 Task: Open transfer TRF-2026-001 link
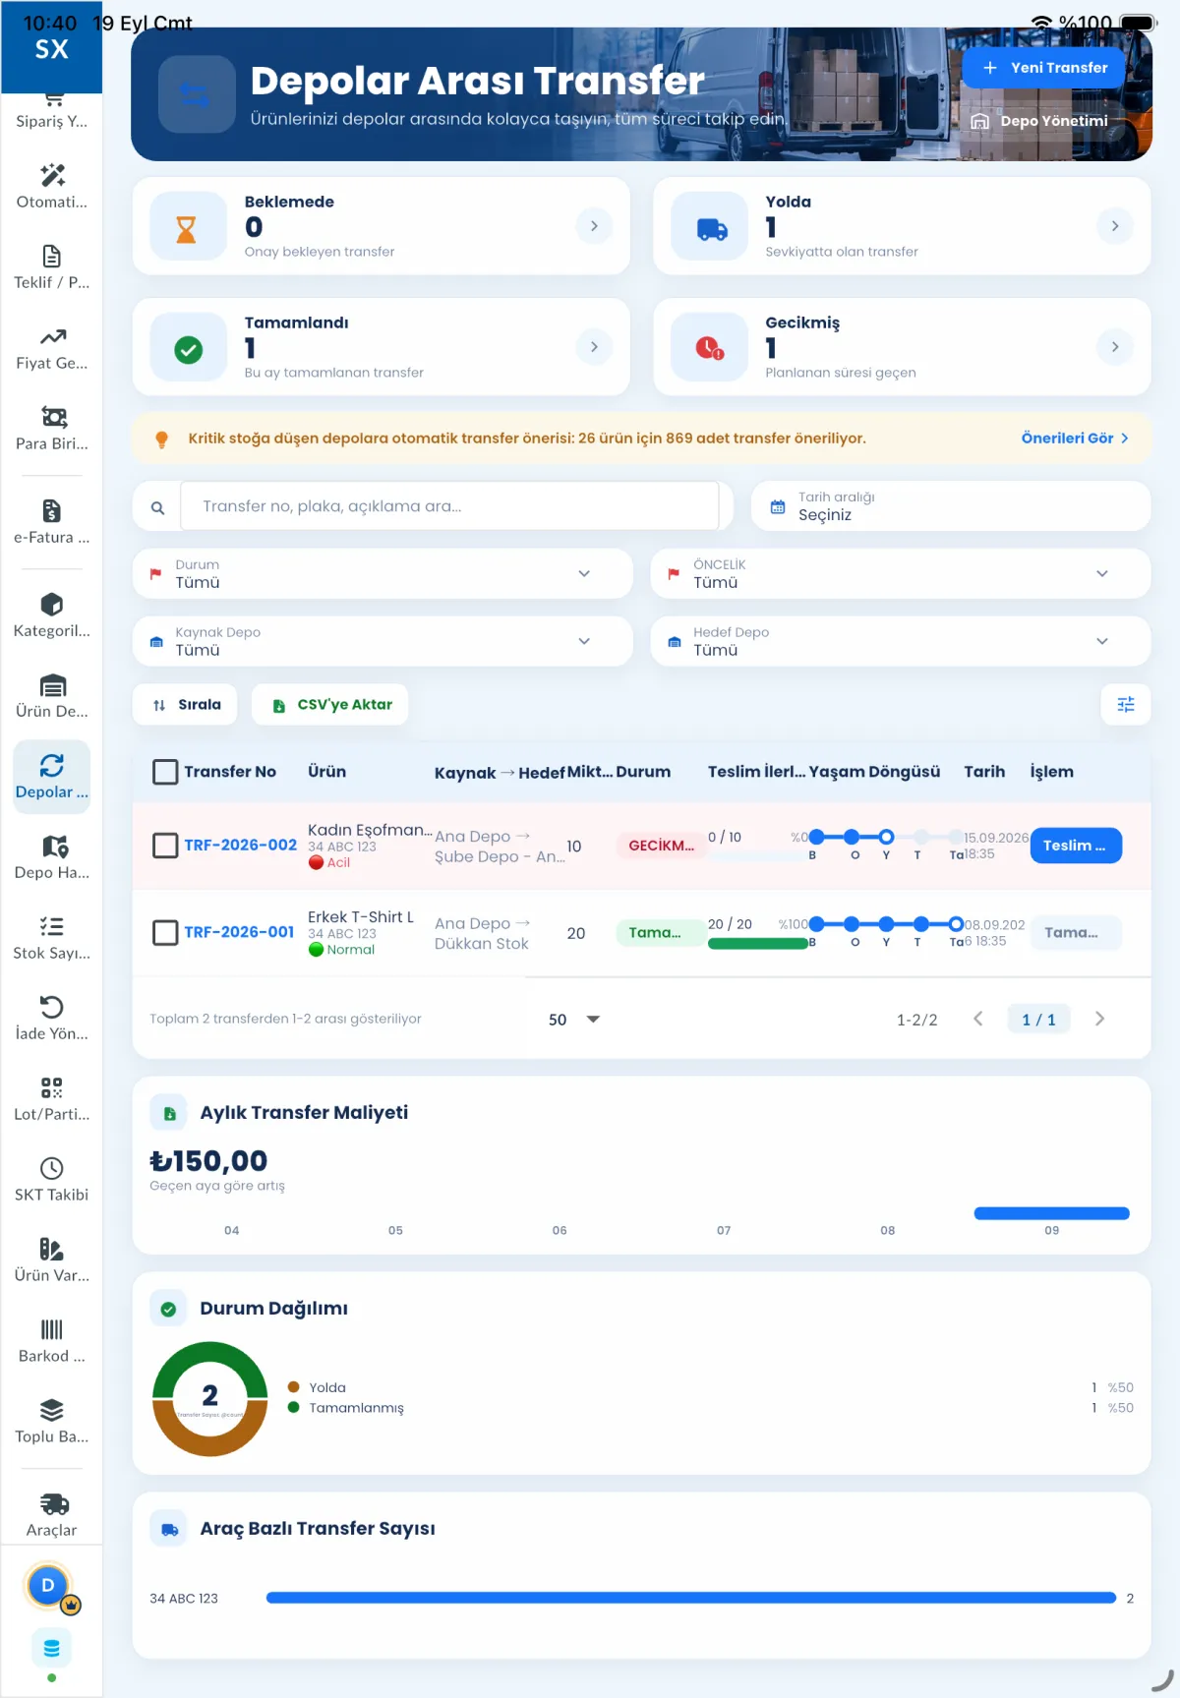pyautogui.click(x=239, y=932)
